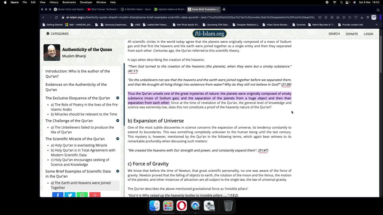
Task: Switch to Quran Facts and Mysteries tab
Action: click(x=69, y=9)
